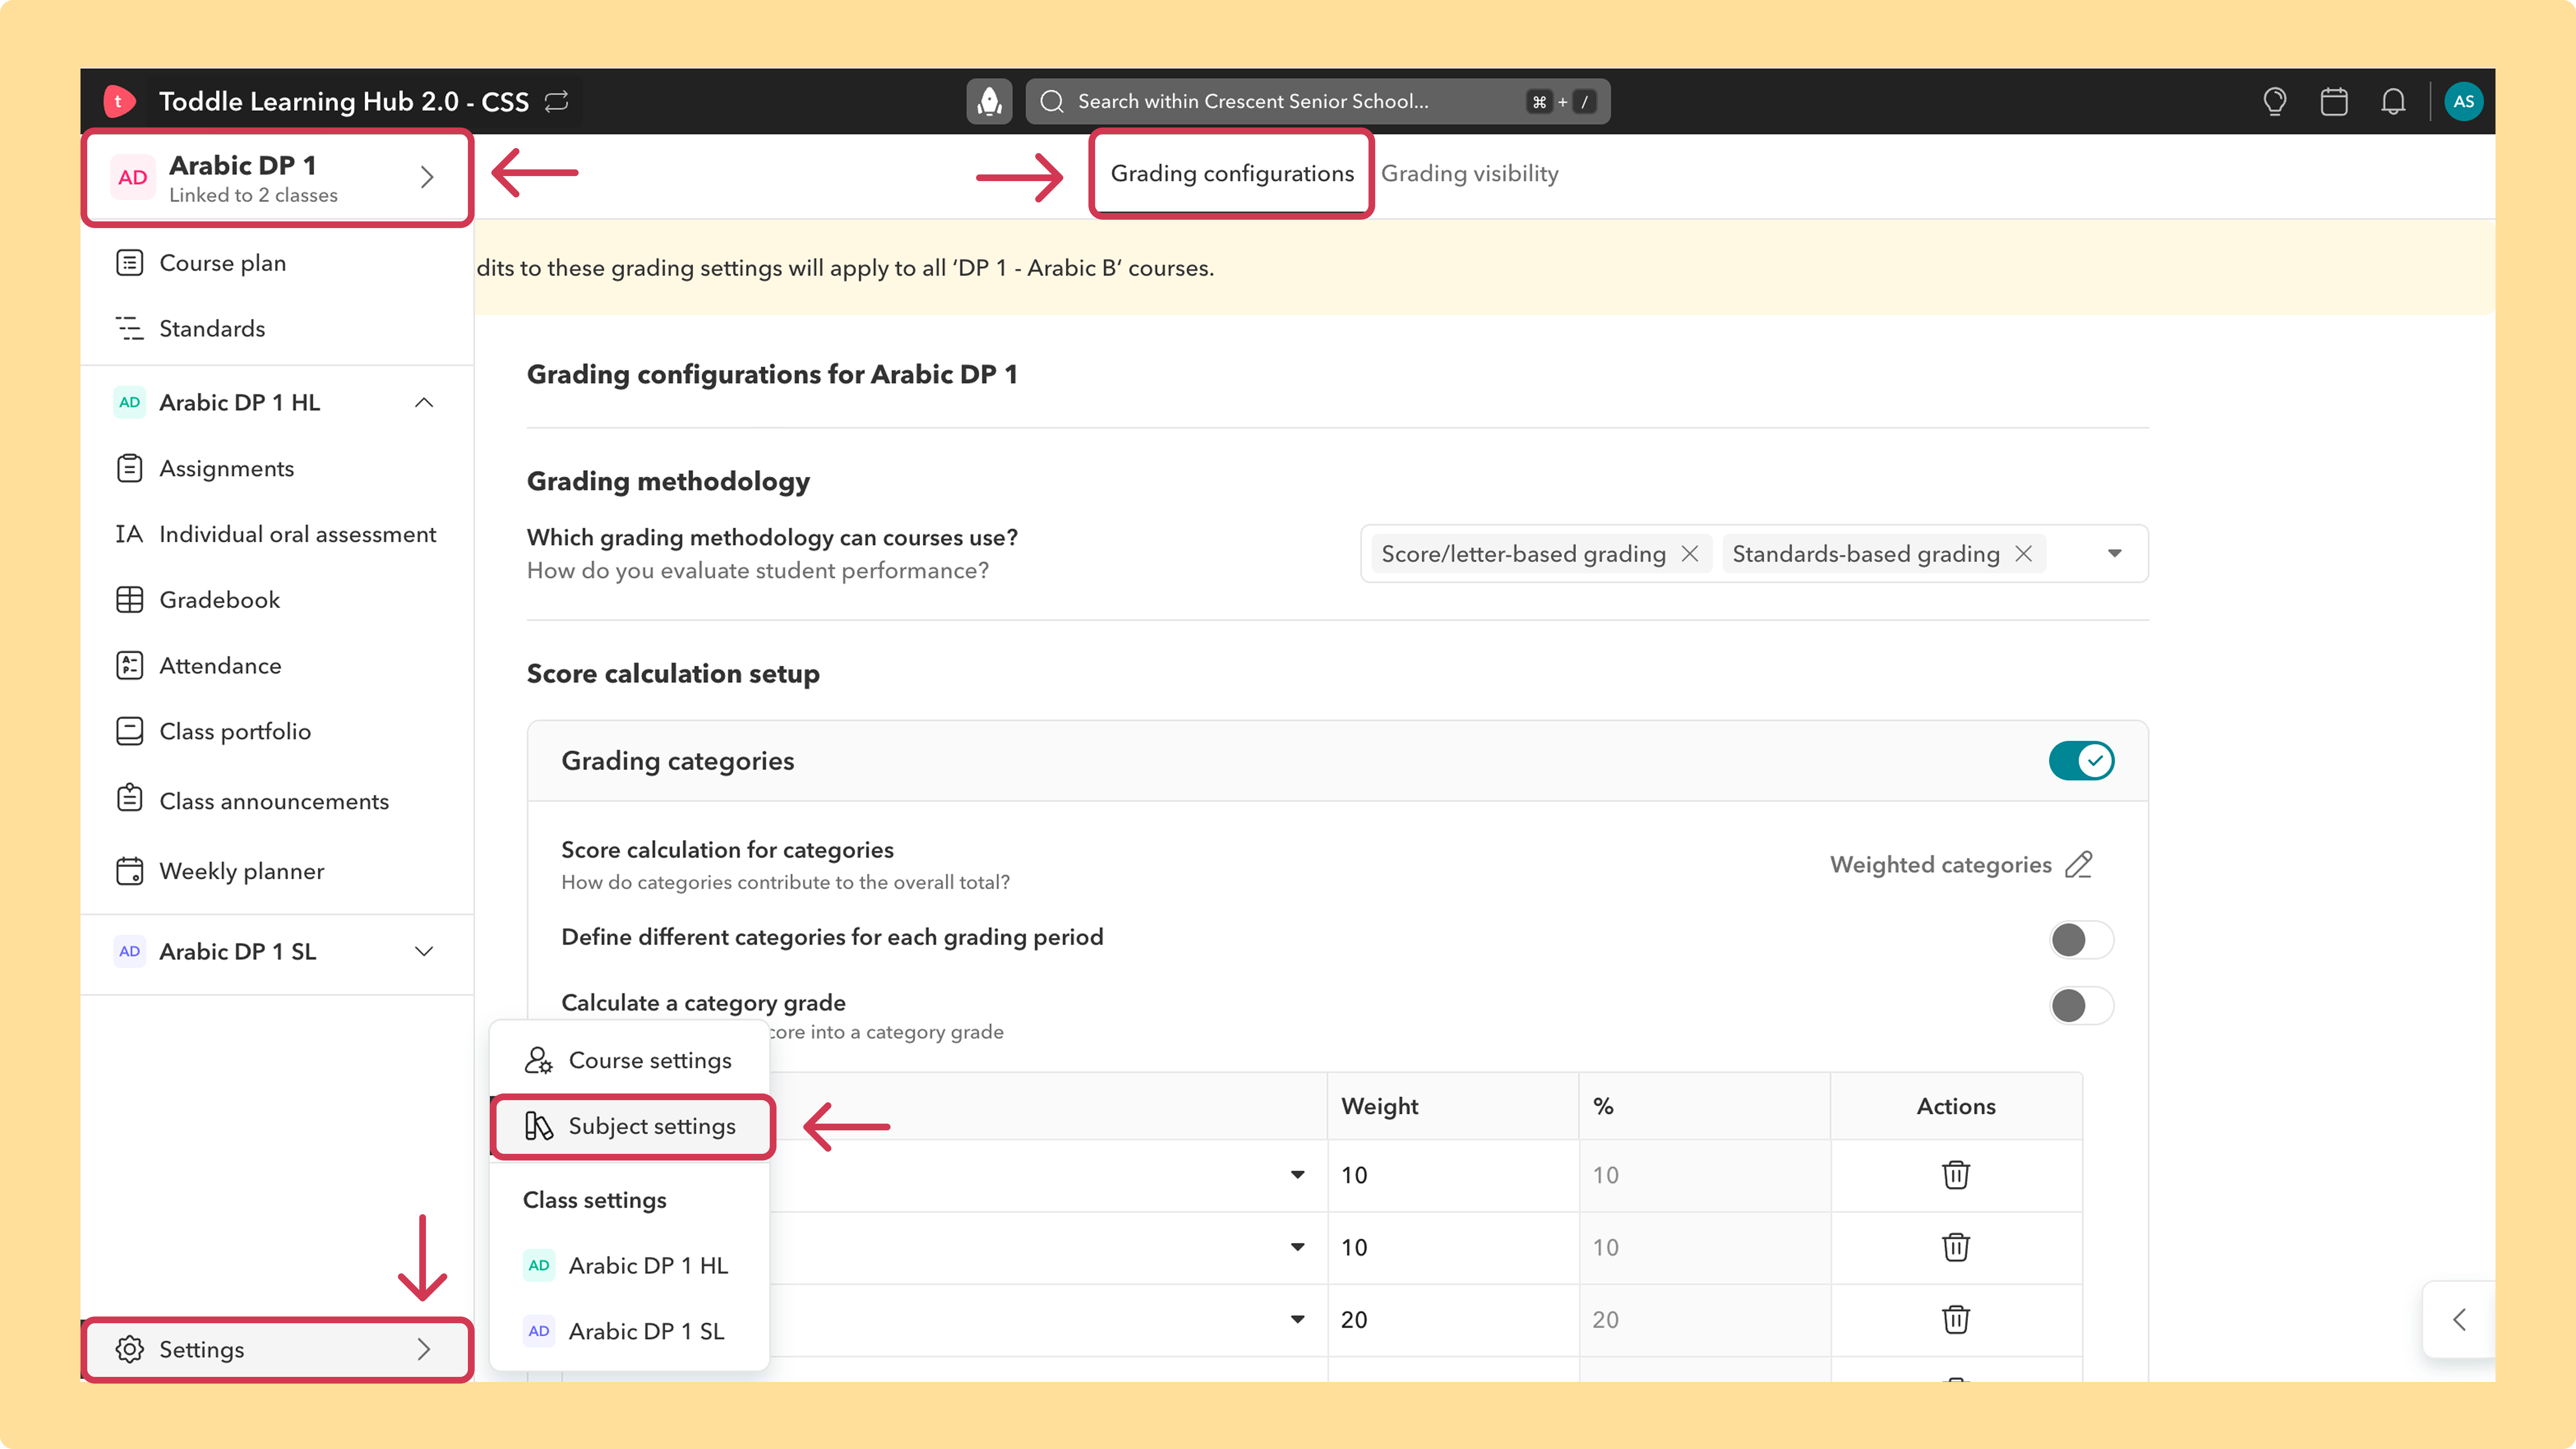Collapse the Arabic DP 1 HL section
Screen dimensions: 2576x1449
pos(424,403)
